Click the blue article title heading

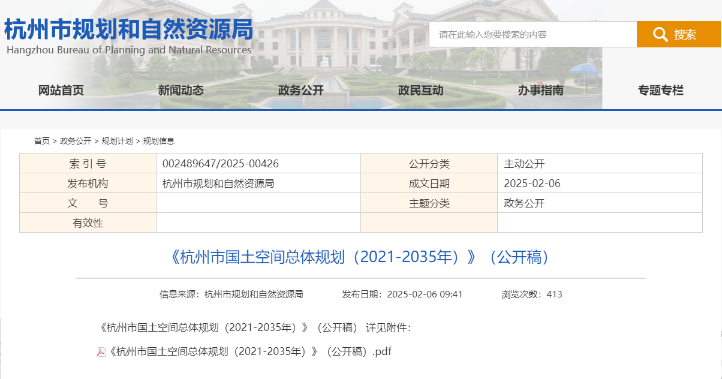(360, 257)
